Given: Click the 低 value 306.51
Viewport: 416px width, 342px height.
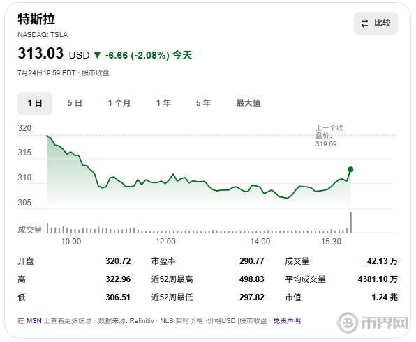Looking at the screenshot, I should tap(118, 297).
